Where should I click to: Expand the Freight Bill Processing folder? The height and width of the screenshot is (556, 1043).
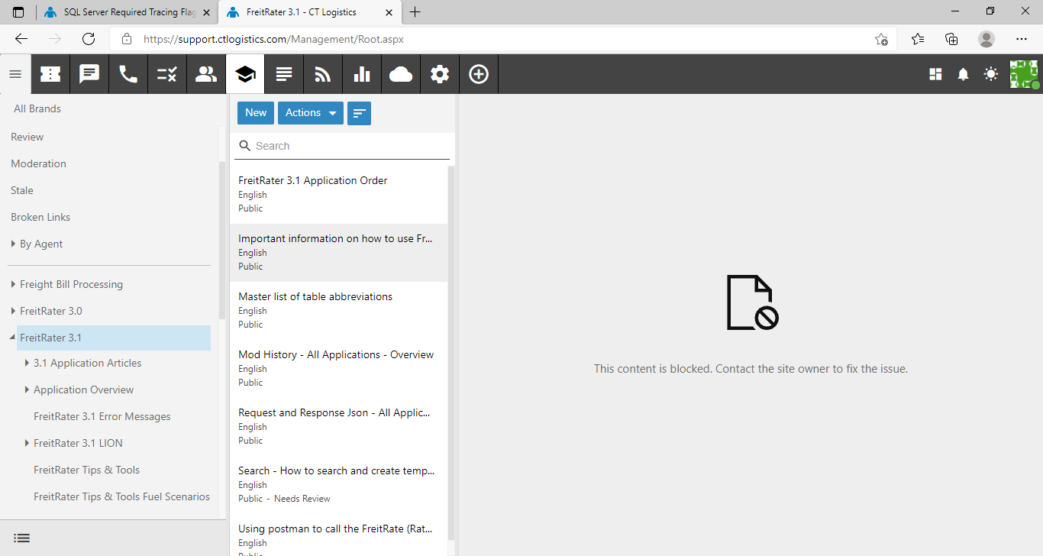pos(13,284)
